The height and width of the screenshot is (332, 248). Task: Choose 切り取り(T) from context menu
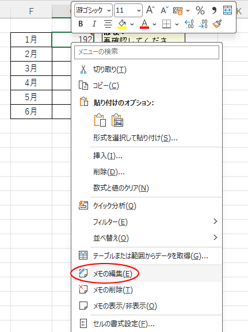tap(147, 70)
